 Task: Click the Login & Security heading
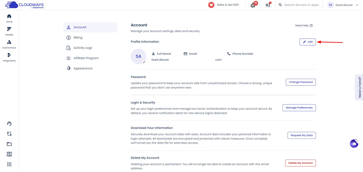pyautogui.click(x=143, y=103)
